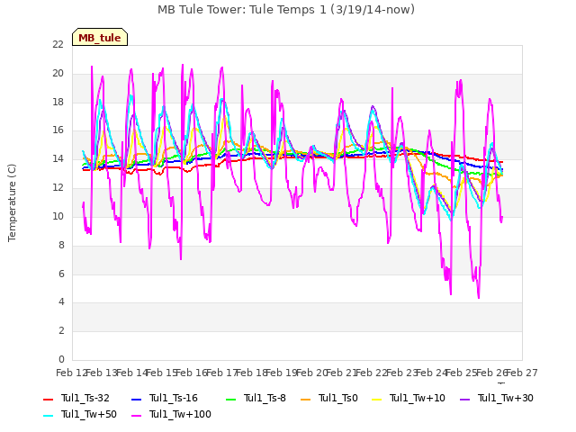The height and width of the screenshot is (432, 576).
Task: Click the y-axis tick label 16
Action: tap(58, 130)
